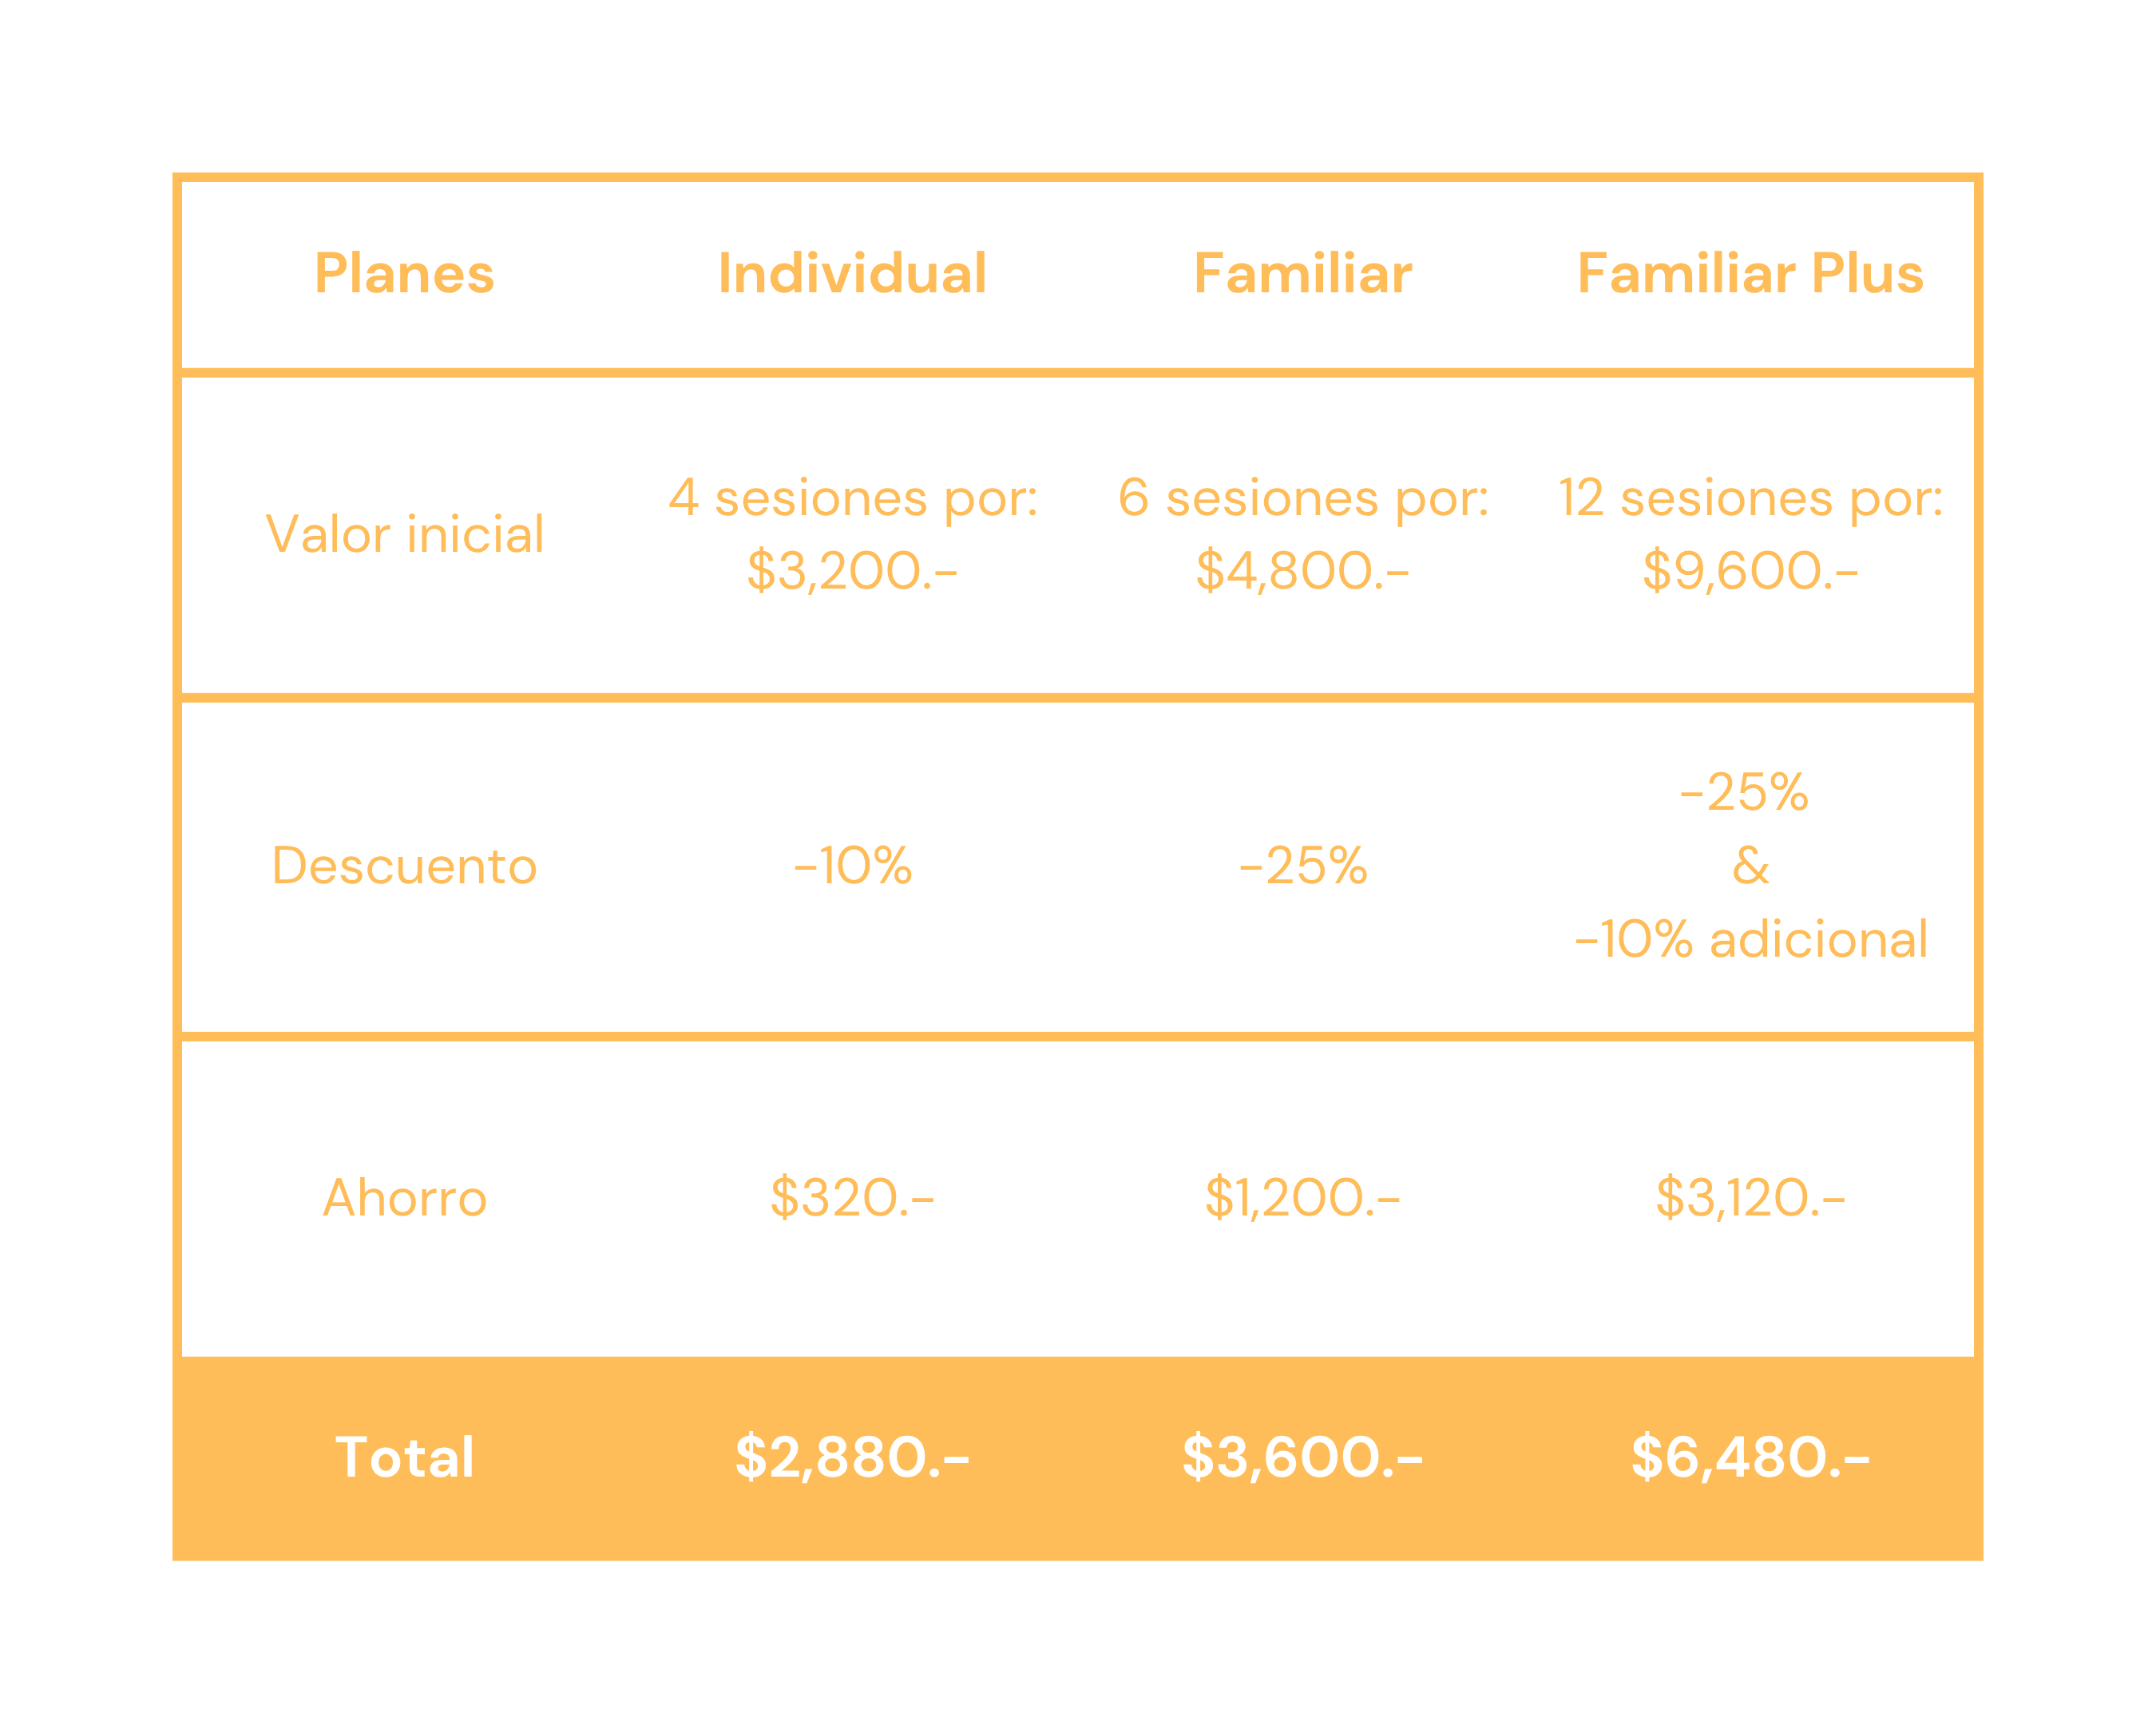Viewport: 2156px width, 1725px height.
Task: Click the Total row label
Action: pyautogui.click(x=404, y=1457)
